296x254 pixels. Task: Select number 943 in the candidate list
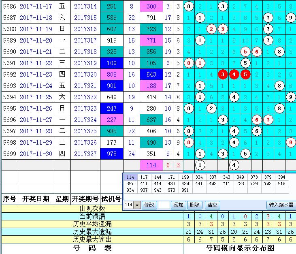point(158,190)
